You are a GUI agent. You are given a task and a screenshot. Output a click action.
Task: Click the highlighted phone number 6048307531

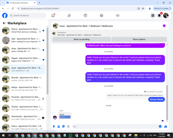[65, 117]
